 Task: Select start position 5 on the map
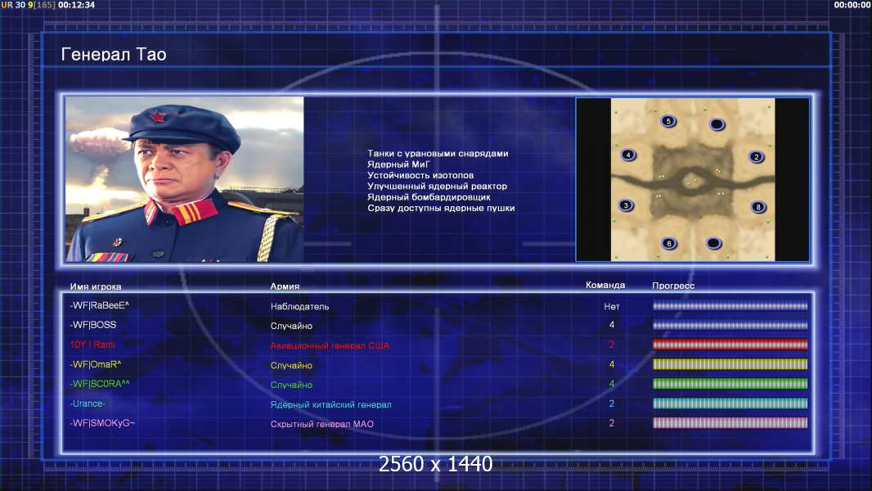pos(668,121)
